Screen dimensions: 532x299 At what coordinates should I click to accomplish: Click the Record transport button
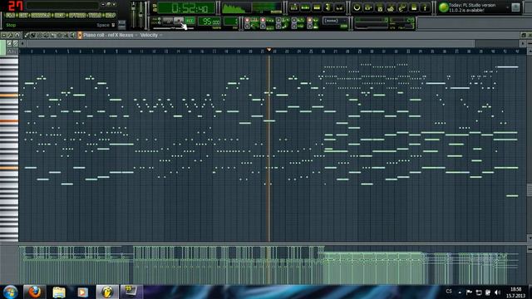coord(190,21)
